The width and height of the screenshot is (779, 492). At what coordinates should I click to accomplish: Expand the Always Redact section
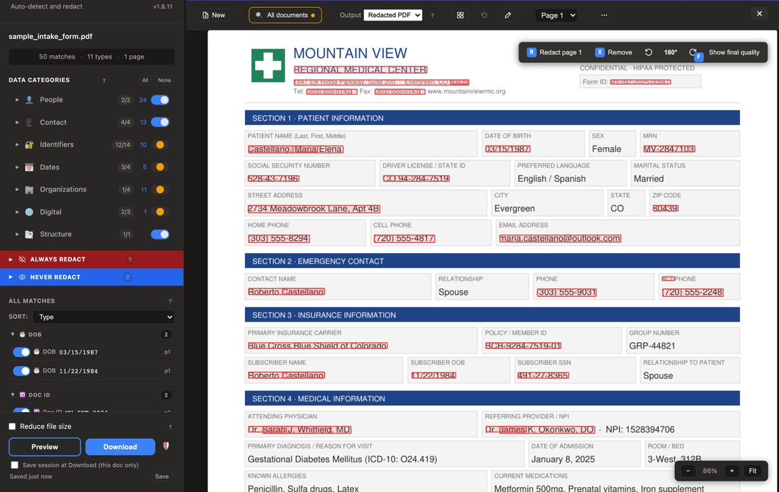click(11, 259)
